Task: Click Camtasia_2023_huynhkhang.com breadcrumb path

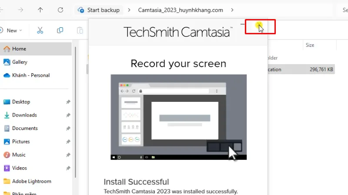Action: click(181, 10)
